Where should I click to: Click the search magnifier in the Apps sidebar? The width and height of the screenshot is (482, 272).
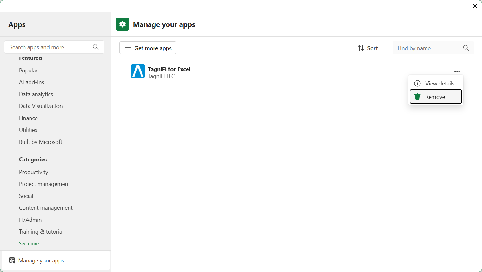click(96, 47)
